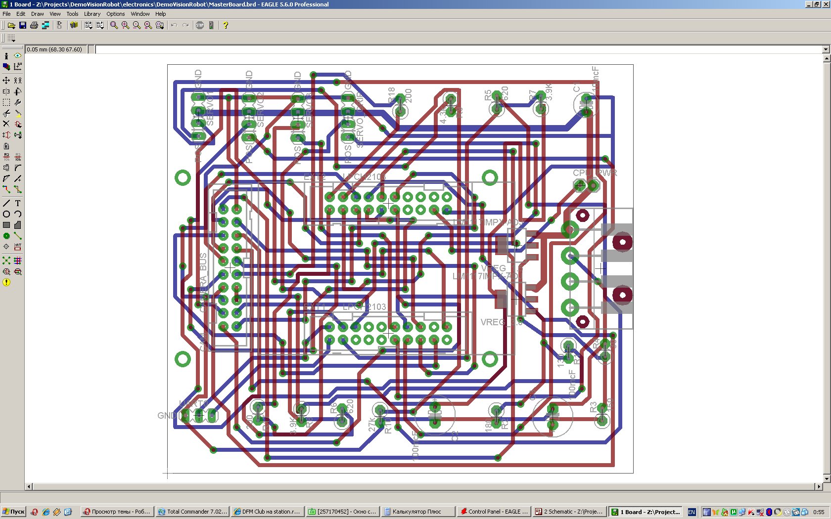Toggle layer visibility with Show eye tool

coord(18,56)
